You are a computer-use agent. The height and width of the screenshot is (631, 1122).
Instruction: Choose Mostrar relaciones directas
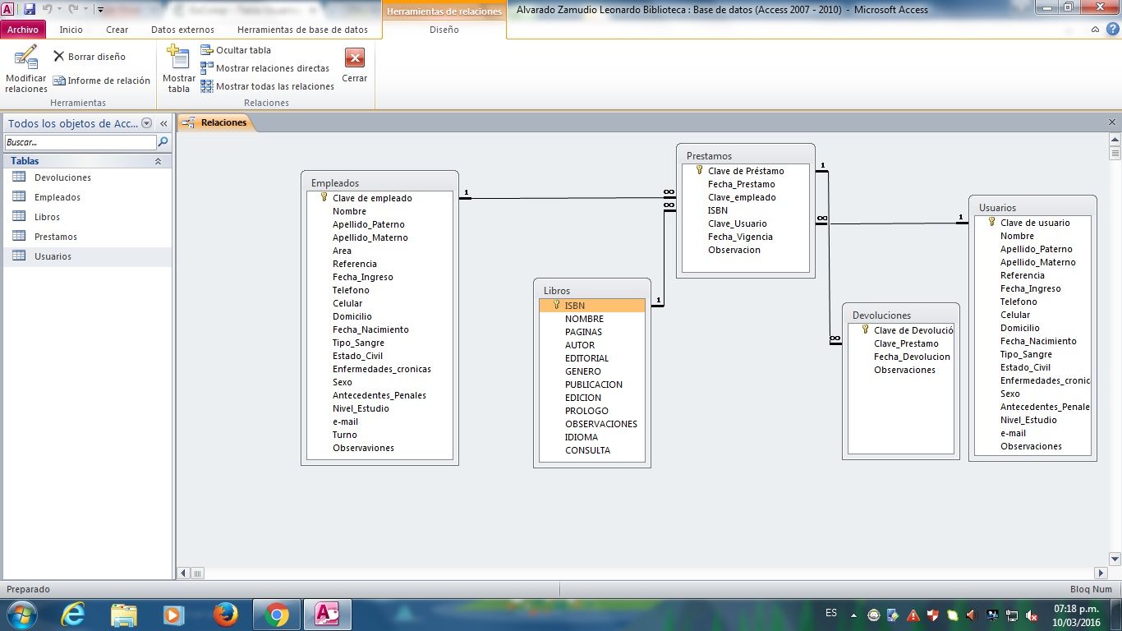click(x=265, y=68)
